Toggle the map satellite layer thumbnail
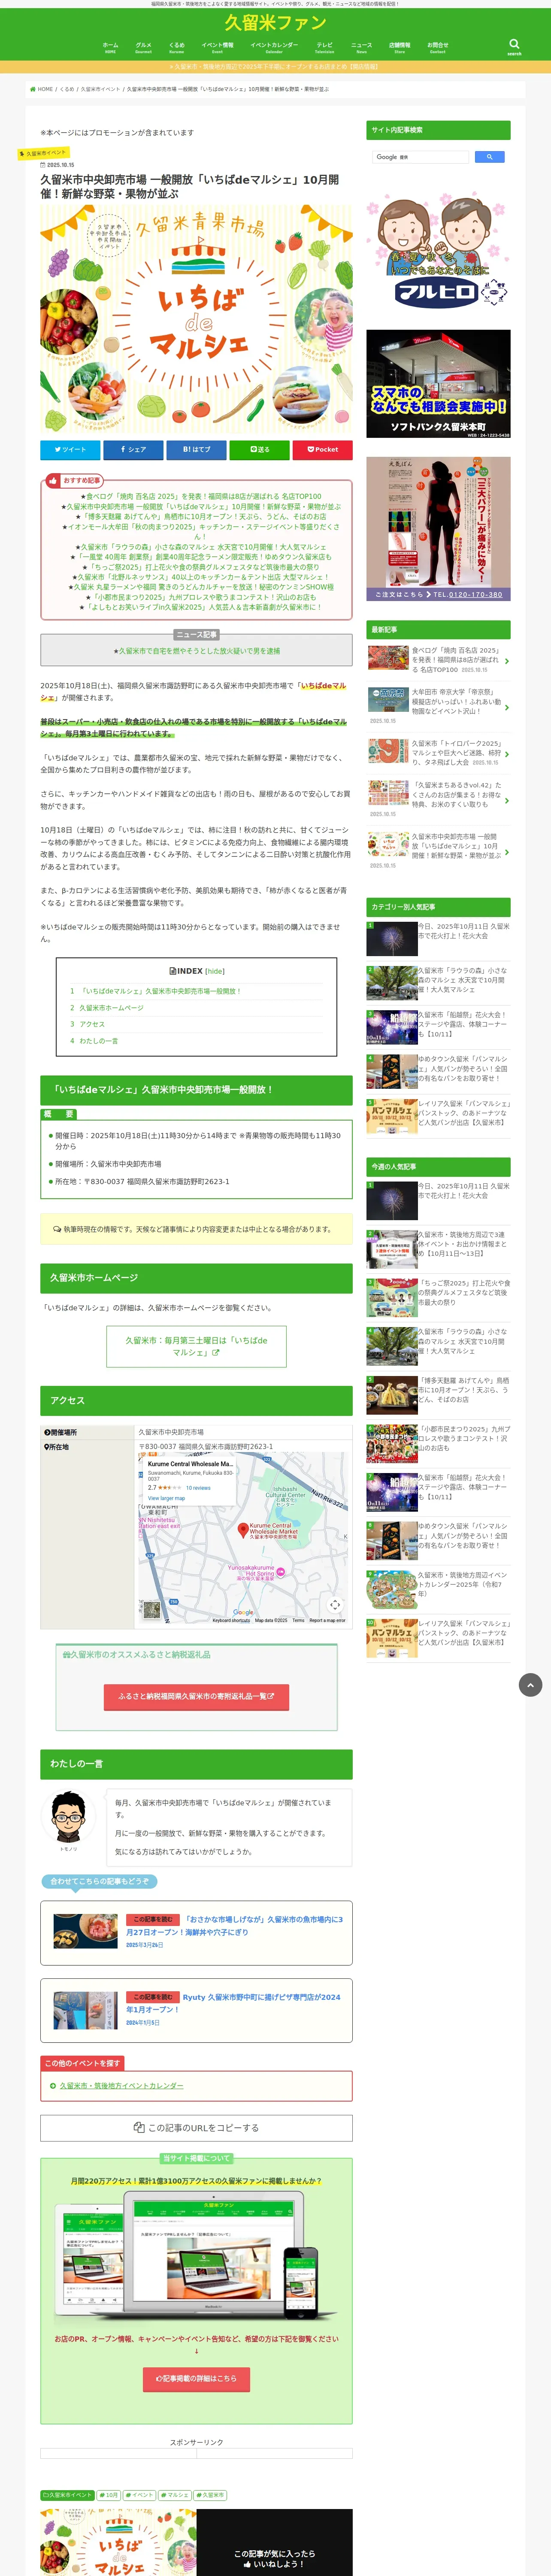The image size is (551, 2576). (x=151, y=1610)
